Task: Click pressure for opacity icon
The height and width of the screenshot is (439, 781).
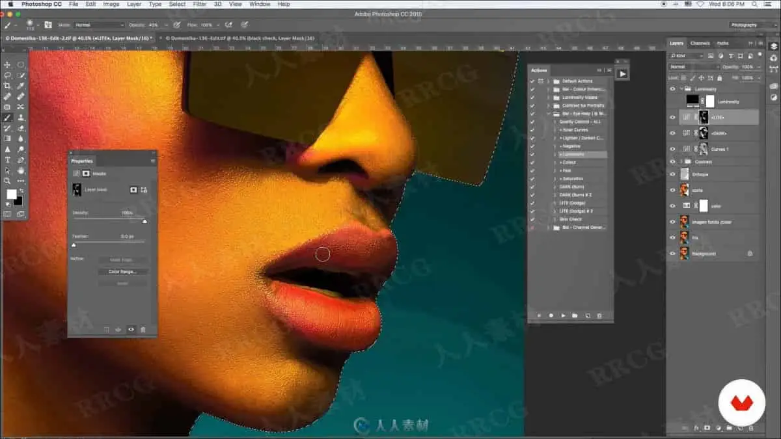Action: 176,25
